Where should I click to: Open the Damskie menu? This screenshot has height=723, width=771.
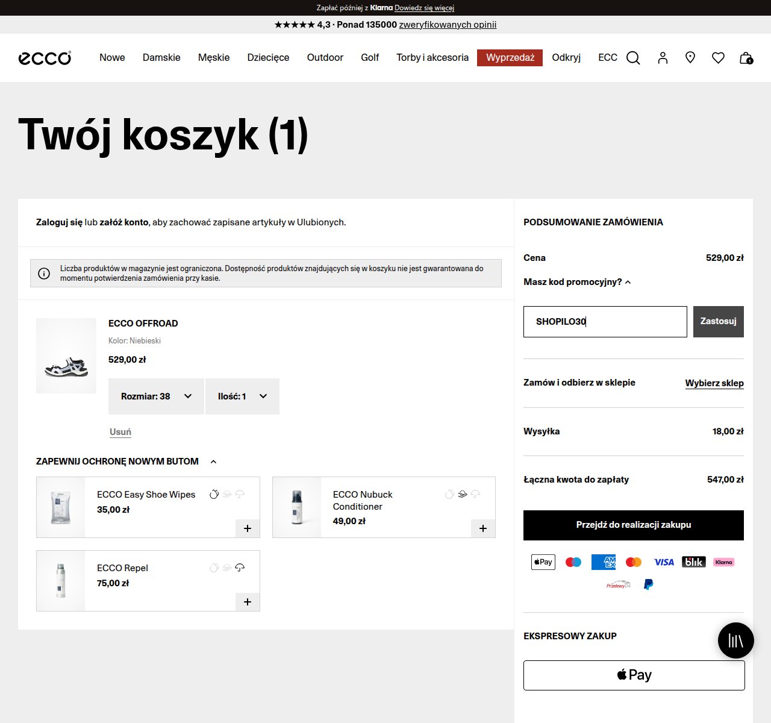161,58
